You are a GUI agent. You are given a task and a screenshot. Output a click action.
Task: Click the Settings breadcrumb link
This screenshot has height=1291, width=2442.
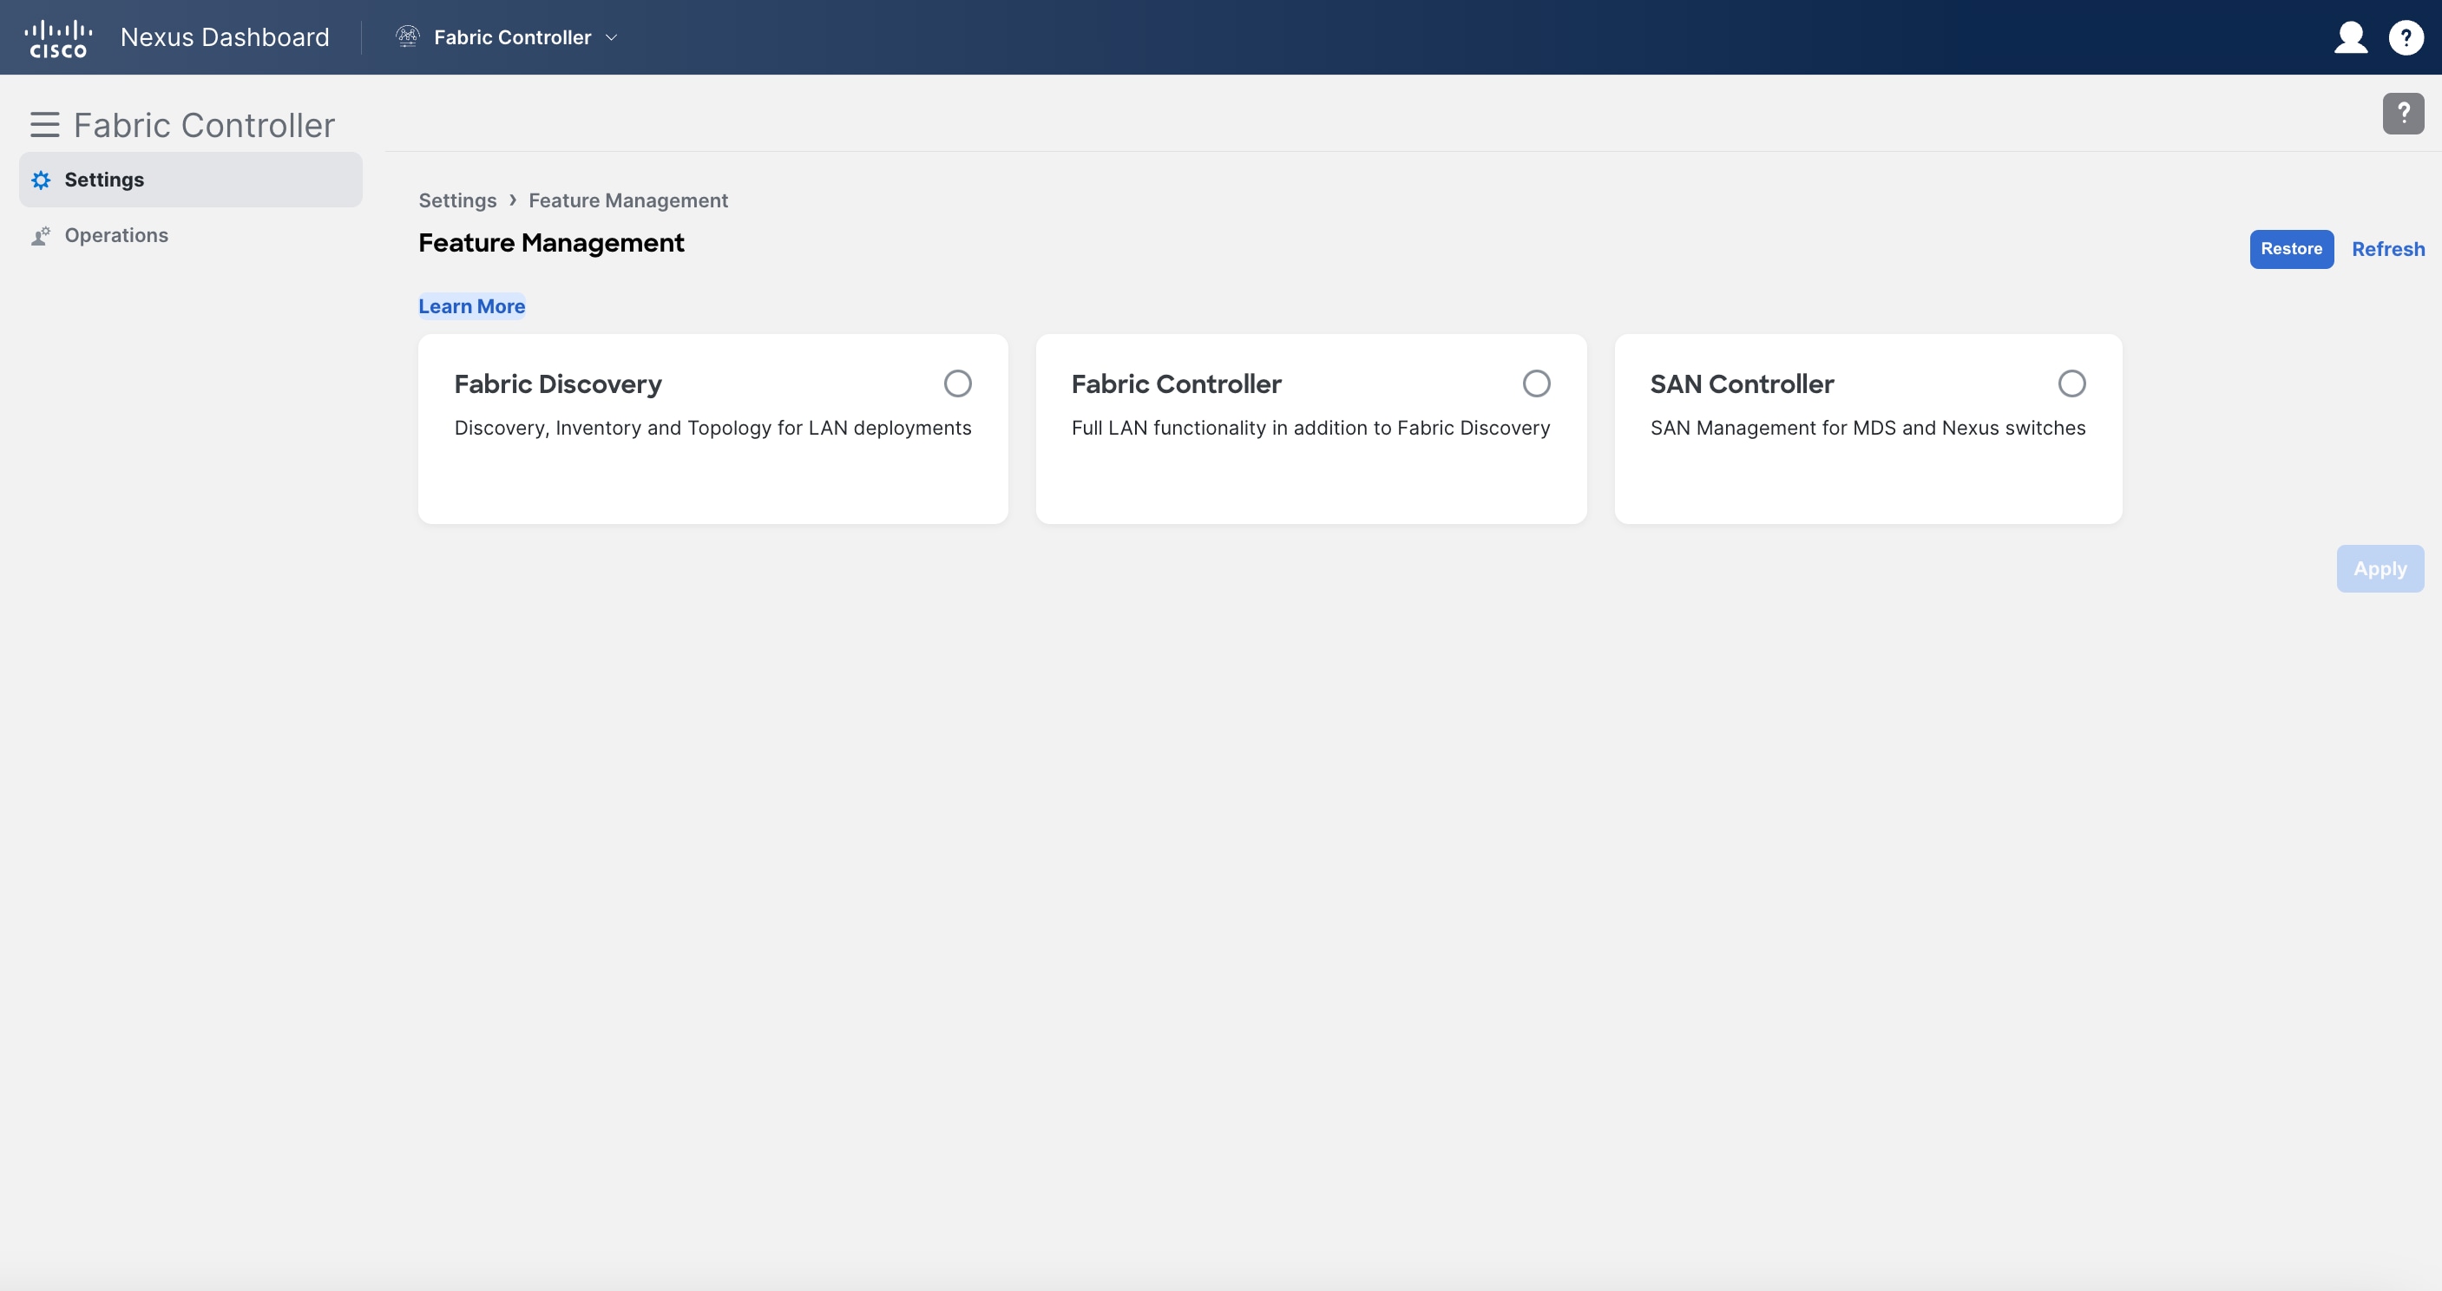tap(457, 200)
